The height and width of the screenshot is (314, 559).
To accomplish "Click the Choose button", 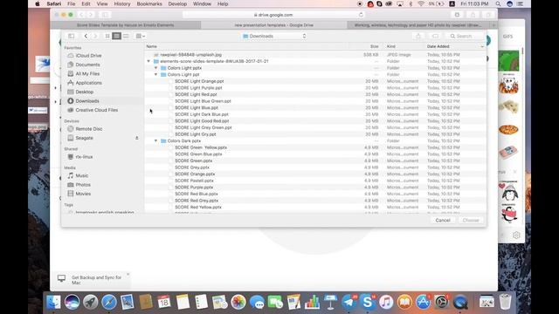I will tap(471, 221).
